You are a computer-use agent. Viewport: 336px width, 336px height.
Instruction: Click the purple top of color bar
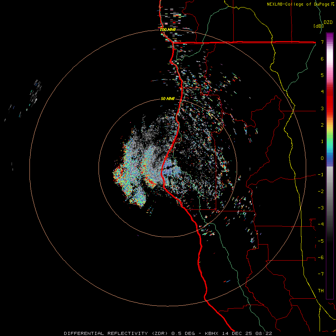[330, 37]
